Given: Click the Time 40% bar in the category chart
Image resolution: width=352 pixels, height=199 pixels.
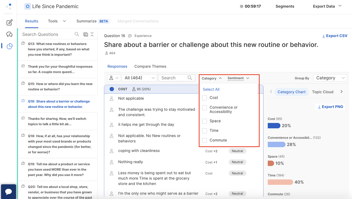Looking at the screenshot, I should 280,182.
